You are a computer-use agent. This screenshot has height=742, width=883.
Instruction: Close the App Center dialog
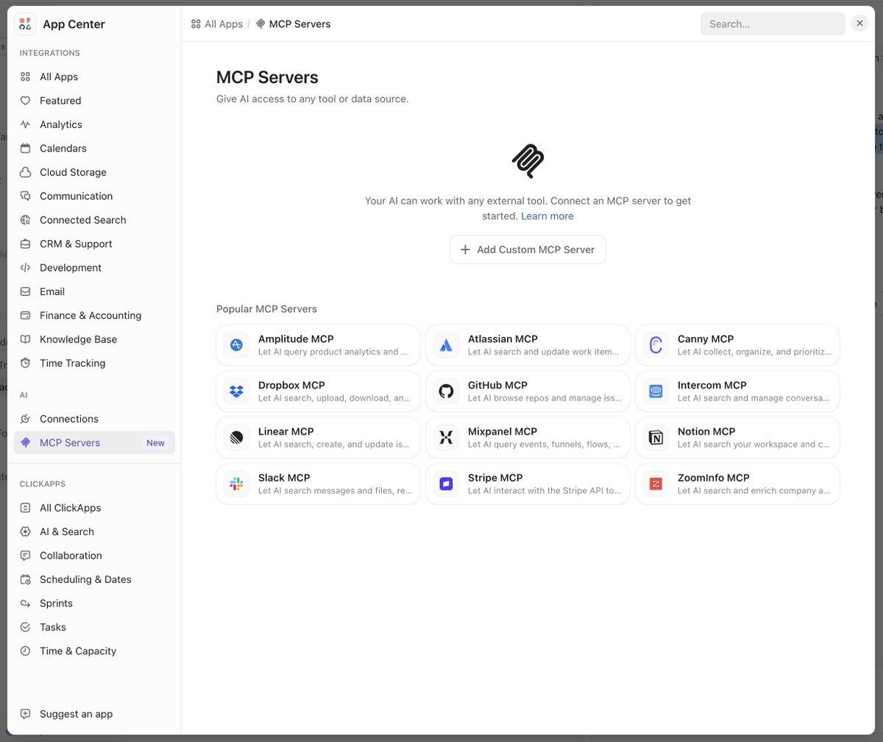pyautogui.click(x=859, y=24)
